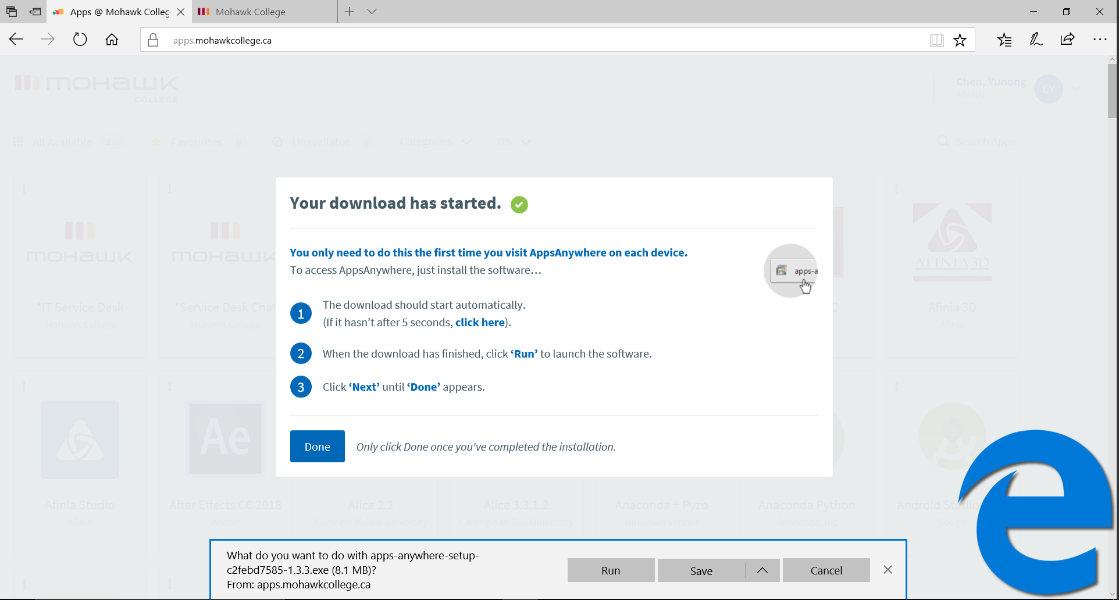Show tabs you've set aside
The image size is (1119, 600).
(12, 12)
